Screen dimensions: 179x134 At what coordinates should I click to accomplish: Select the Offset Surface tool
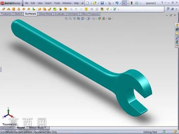coord(44,9)
